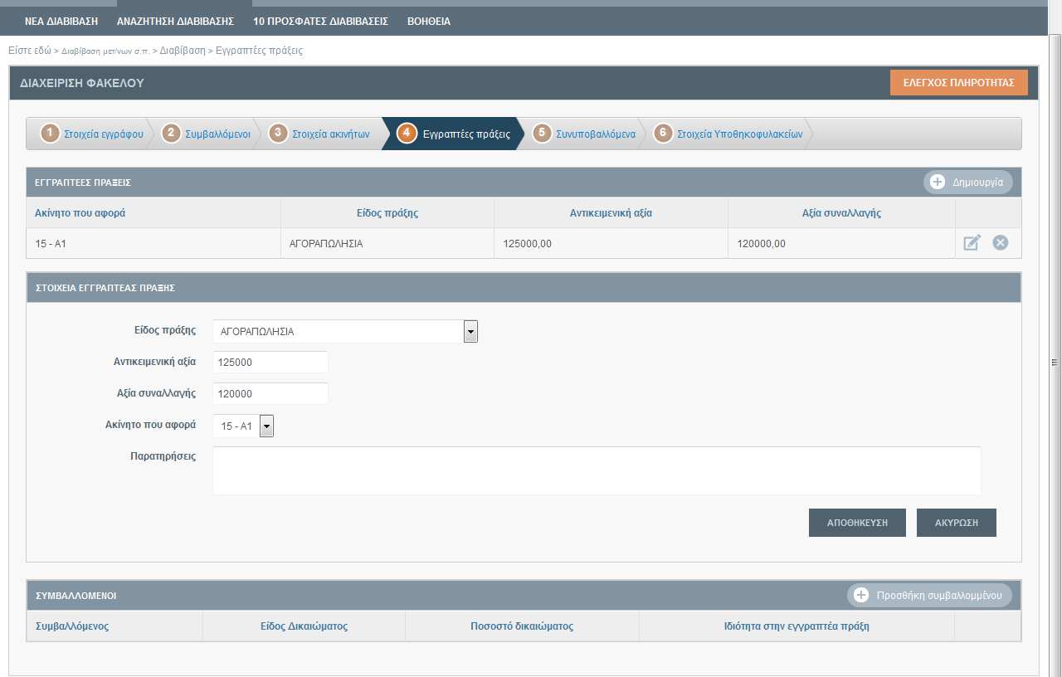Open the ΒΟΗΘΕΙΑ menu
This screenshot has width=1062, height=677.
pyautogui.click(x=429, y=22)
